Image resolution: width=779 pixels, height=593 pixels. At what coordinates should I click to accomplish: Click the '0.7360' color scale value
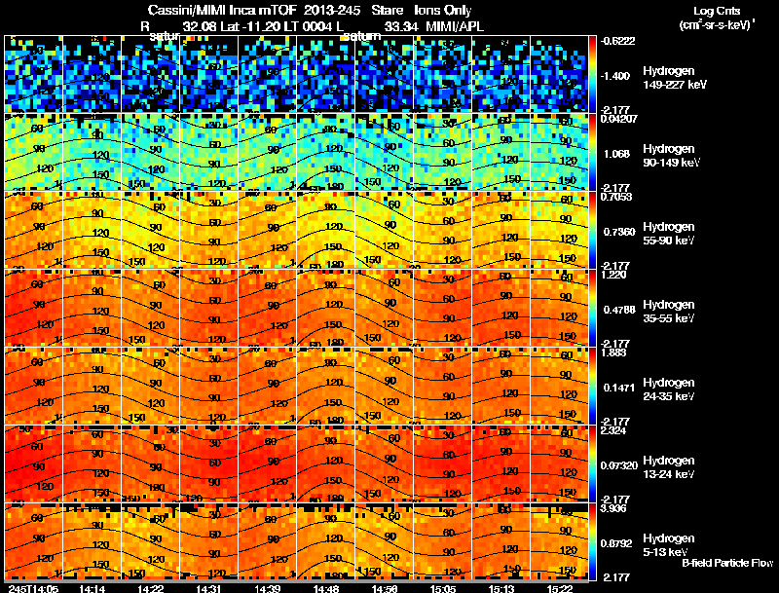point(619,232)
